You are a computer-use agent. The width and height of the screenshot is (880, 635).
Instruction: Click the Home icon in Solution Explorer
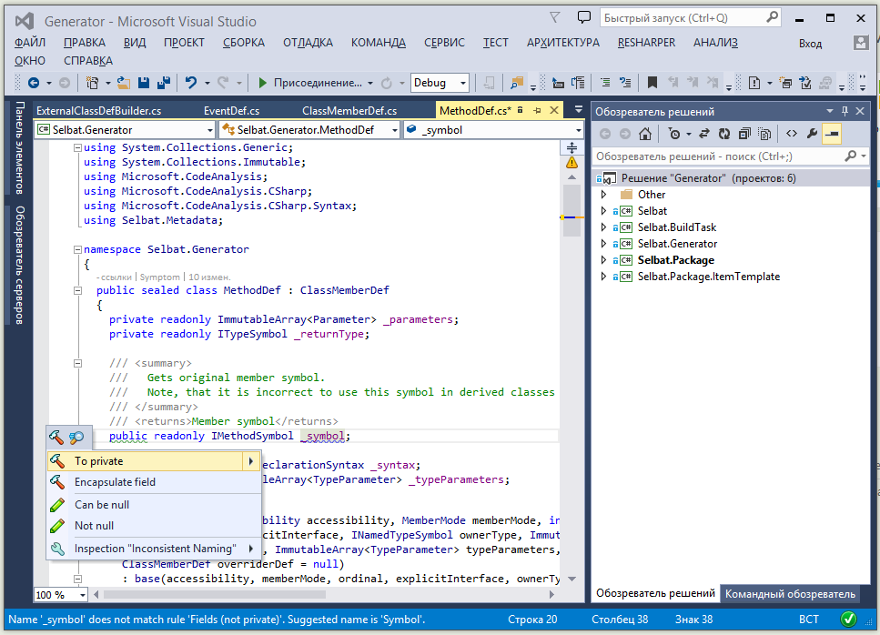click(x=644, y=134)
